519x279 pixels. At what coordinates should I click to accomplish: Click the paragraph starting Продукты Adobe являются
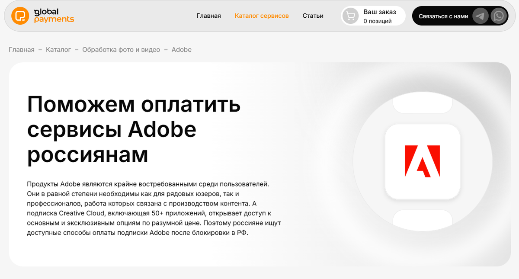154,208
